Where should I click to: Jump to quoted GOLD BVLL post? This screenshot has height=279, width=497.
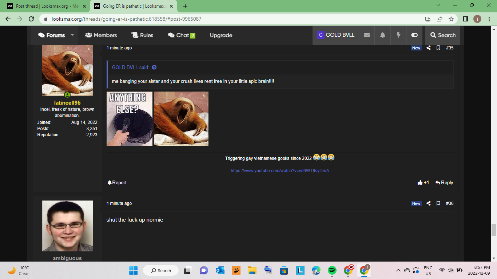coord(154,67)
